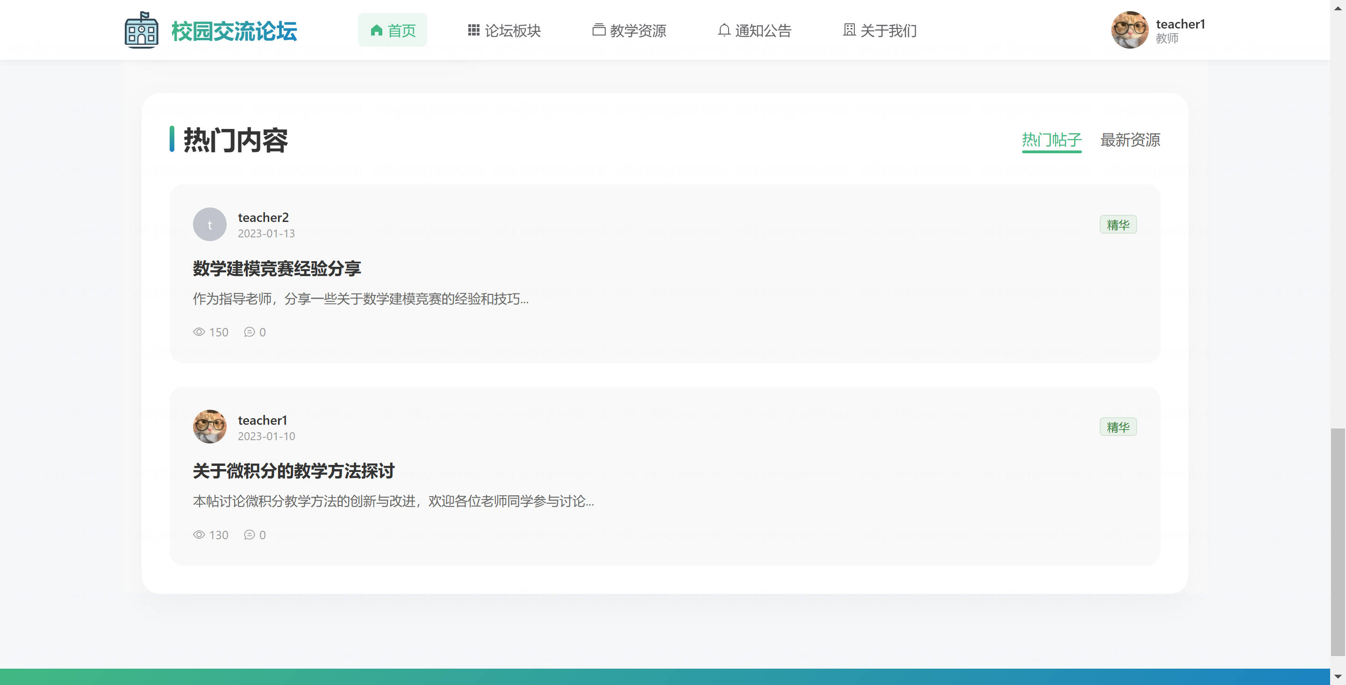Click the teacher2 gray avatar circle
Image resolution: width=1346 pixels, height=685 pixels.
point(209,225)
